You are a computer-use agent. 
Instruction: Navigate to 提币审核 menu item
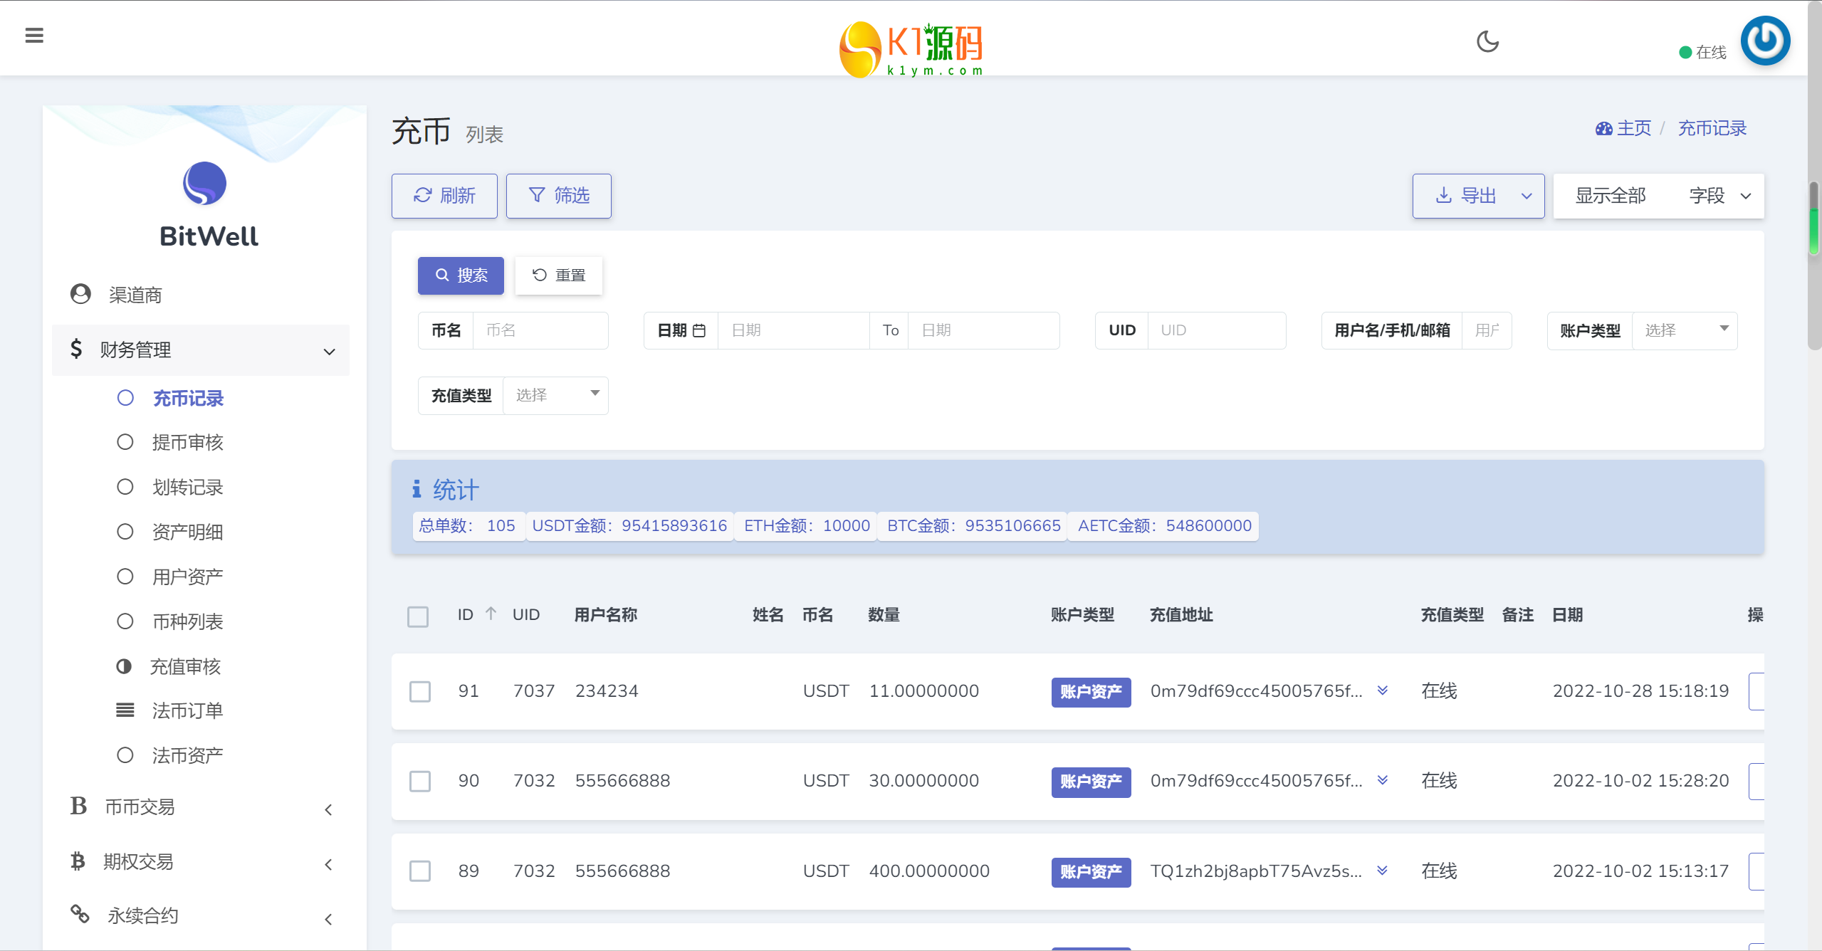188,442
